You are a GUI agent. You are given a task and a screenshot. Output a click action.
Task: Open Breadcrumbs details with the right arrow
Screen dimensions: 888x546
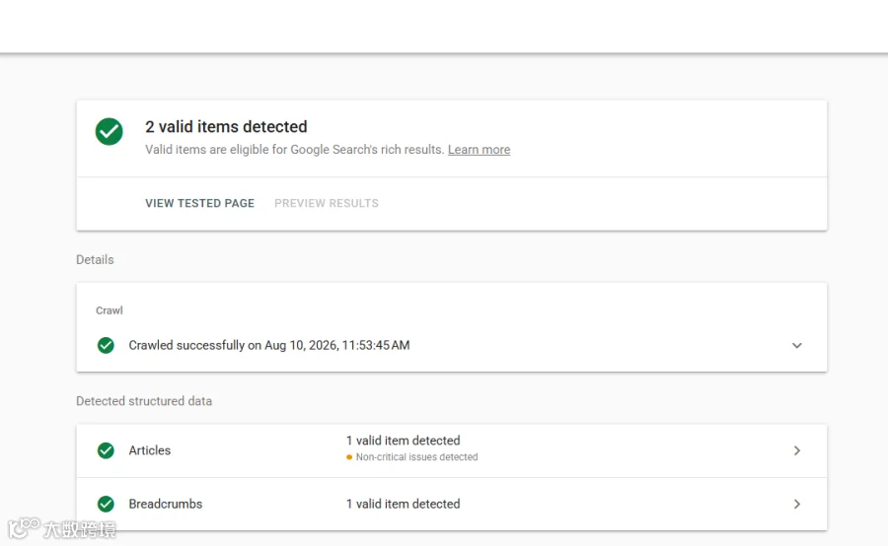click(x=797, y=504)
